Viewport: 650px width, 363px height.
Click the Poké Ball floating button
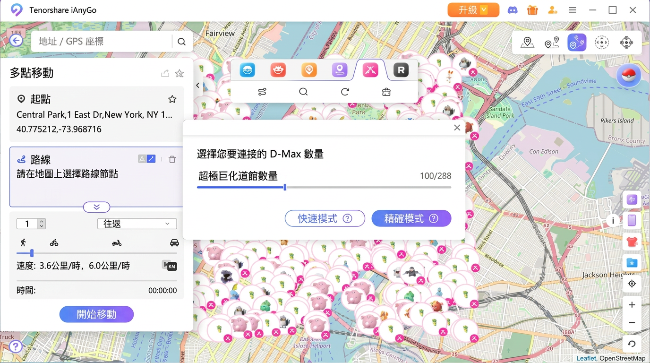click(629, 76)
